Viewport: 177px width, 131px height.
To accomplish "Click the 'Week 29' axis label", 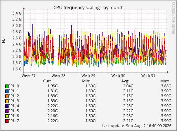I will click(88, 76).
